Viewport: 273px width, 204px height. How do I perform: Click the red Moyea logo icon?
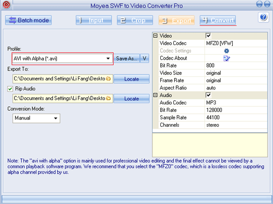coord(6,4)
